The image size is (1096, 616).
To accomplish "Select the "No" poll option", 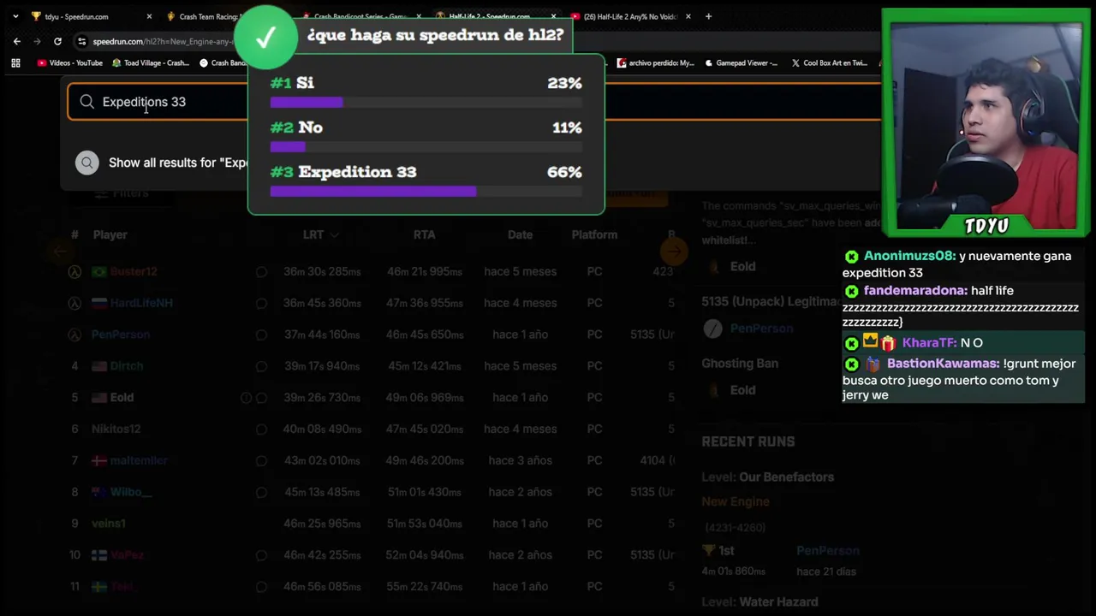I will (x=426, y=138).
